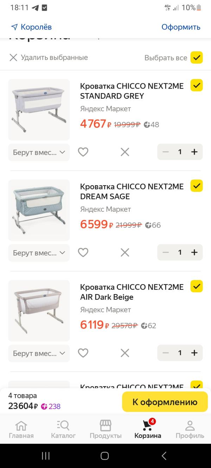Expand Берут вместе dropdown for DREAM SAGE
Image resolution: width=211 pixels, height=468 pixels.
coord(39,253)
